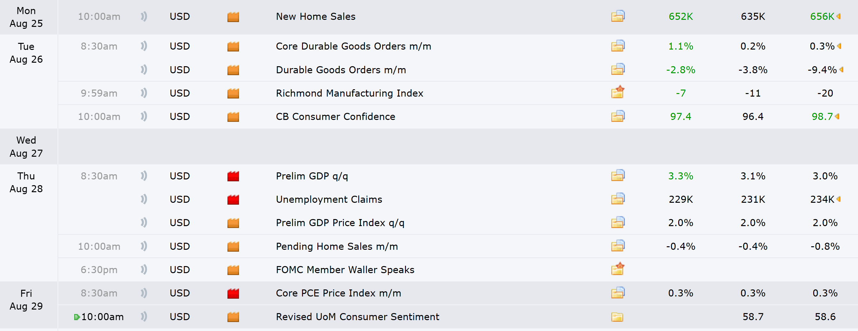Open detail folder for New Home Sales
The height and width of the screenshot is (331, 858).
[x=618, y=16]
